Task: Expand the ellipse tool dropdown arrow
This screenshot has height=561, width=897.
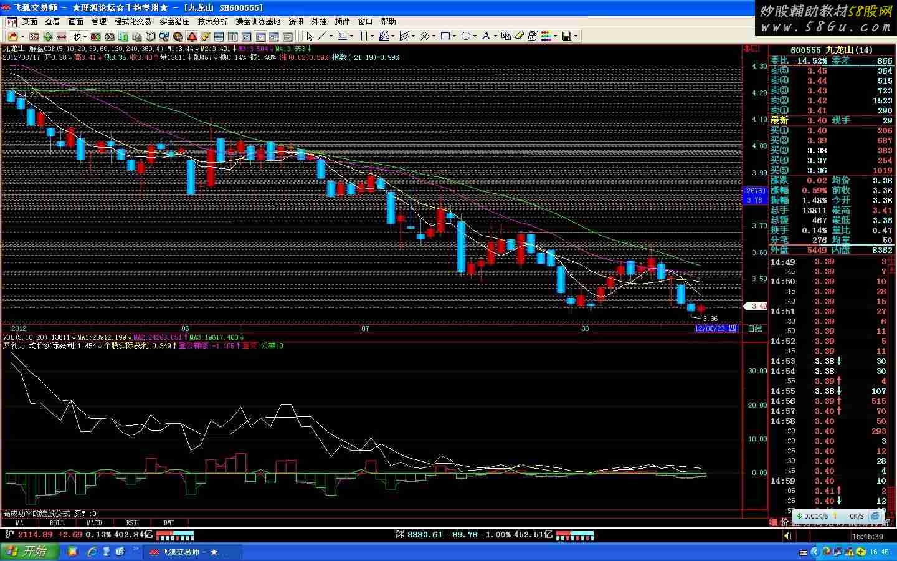Action: (475, 36)
